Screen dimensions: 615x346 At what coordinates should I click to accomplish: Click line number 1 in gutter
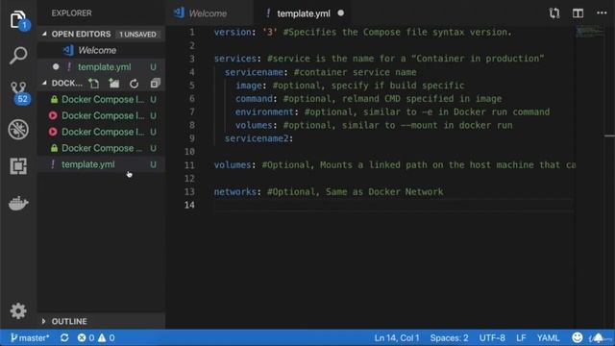(x=192, y=32)
